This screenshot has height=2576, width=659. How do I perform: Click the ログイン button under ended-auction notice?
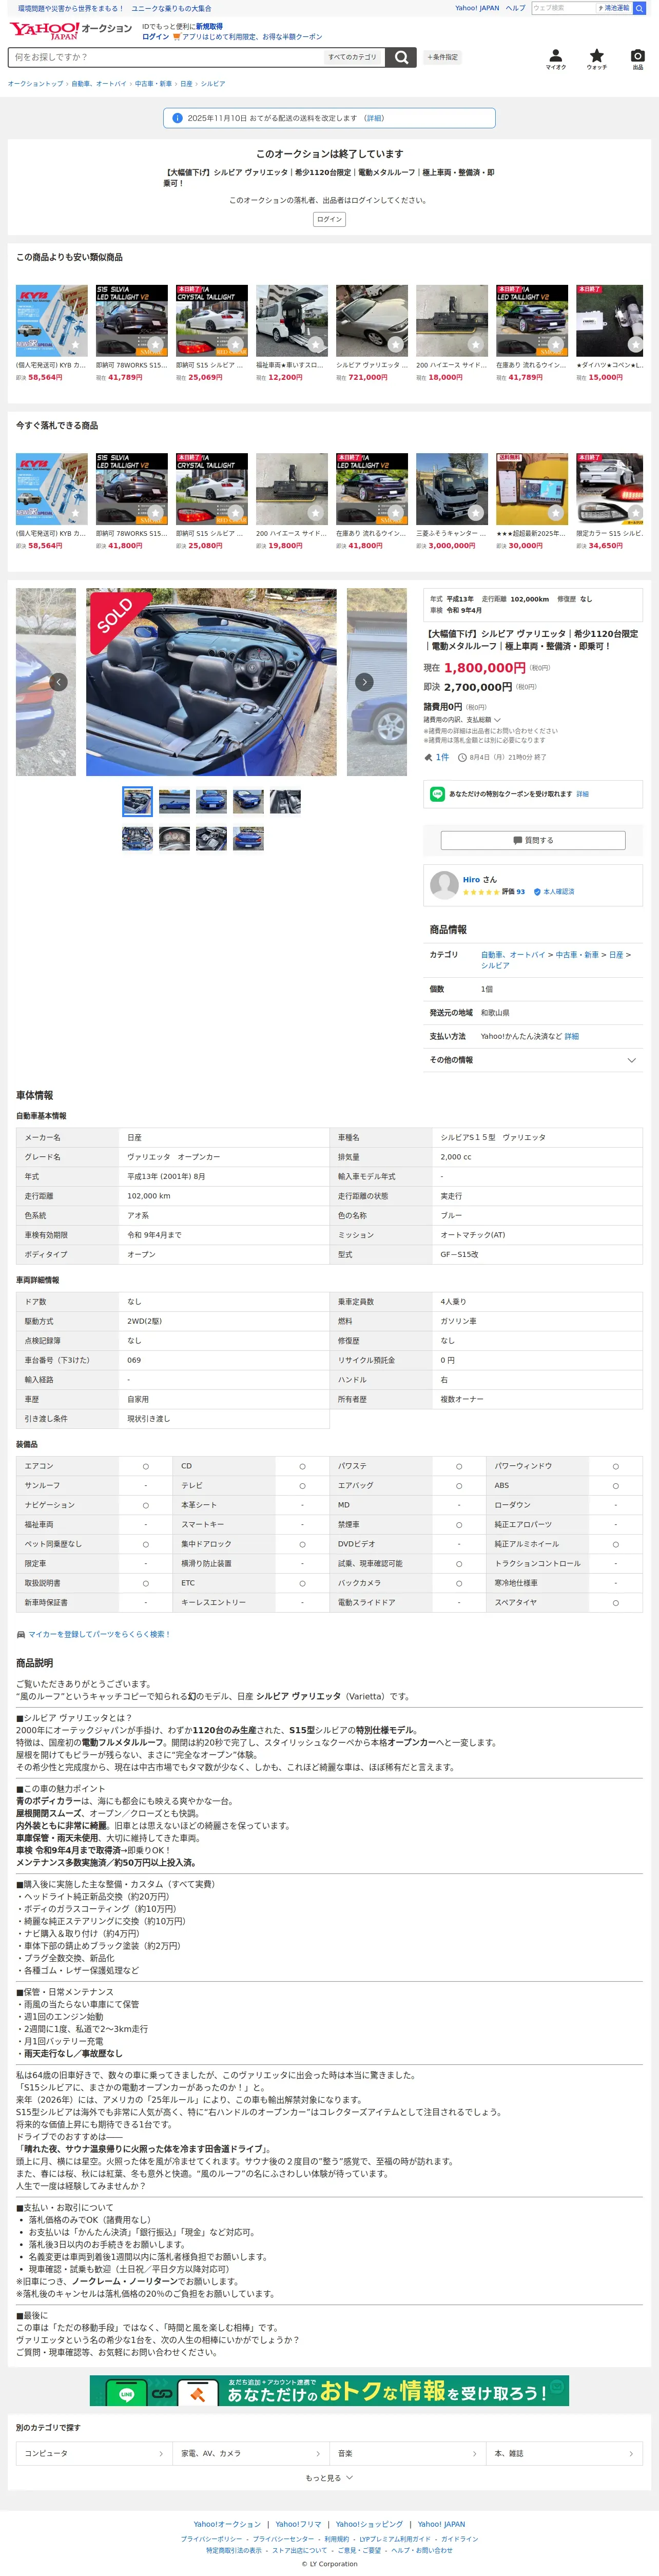point(329,219)
